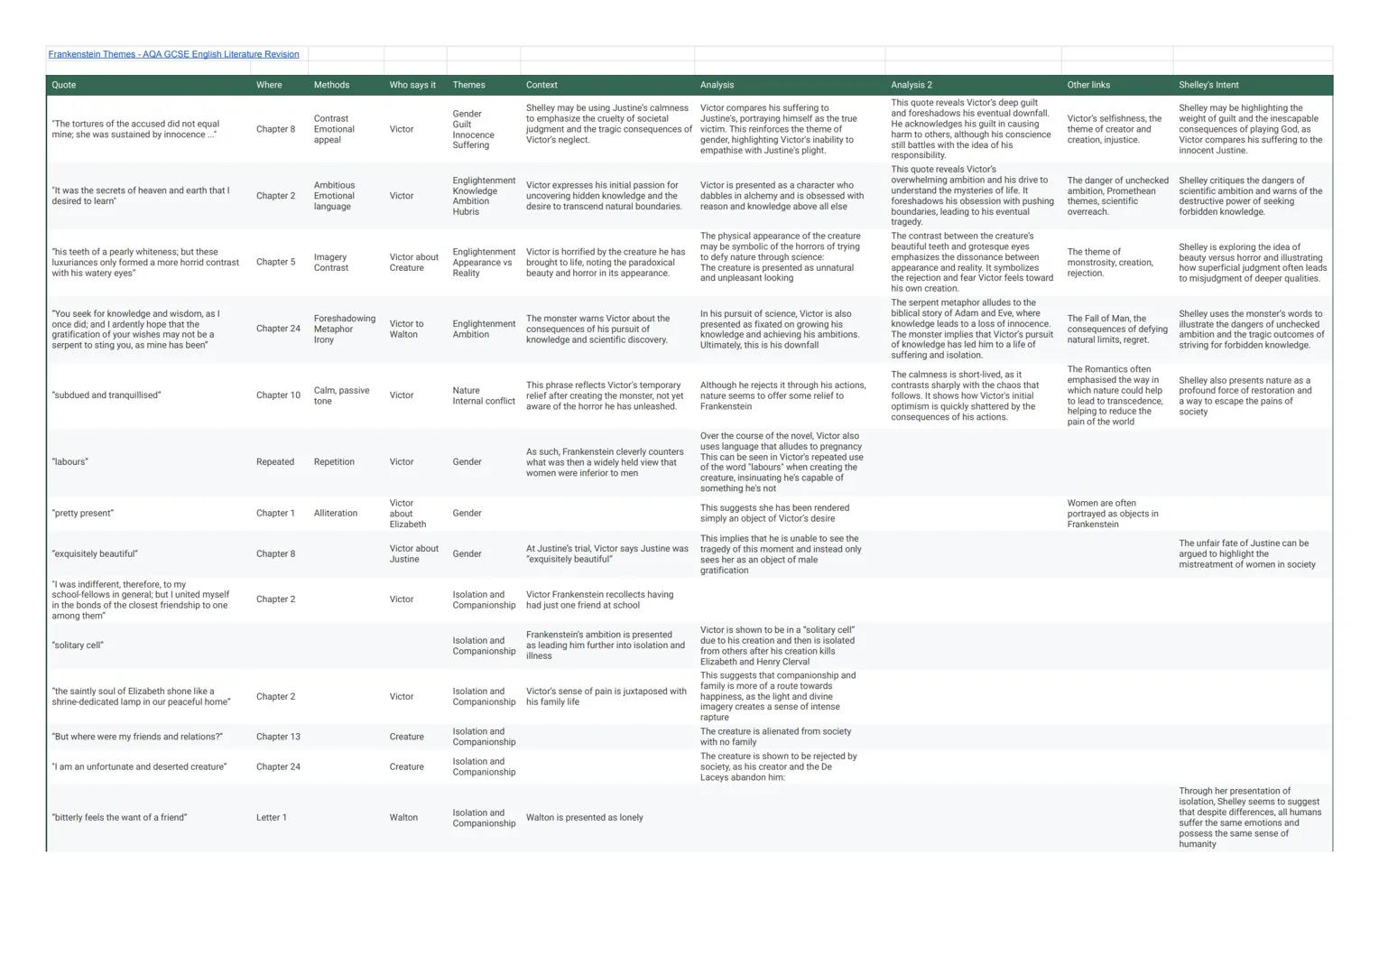Click the "pretty present" quote cell
The image size is (1379, 975).
pos(83,514)
